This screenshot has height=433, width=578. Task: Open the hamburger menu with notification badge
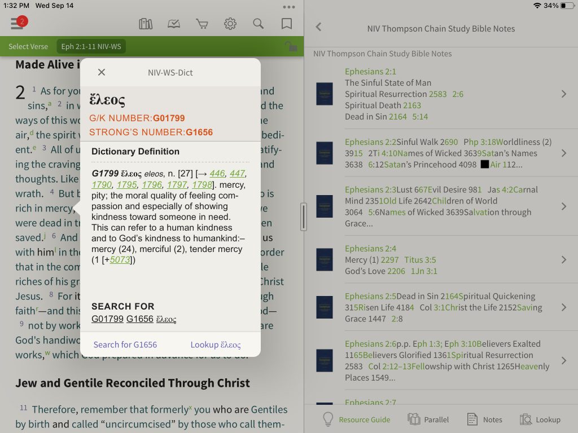pos(19,23)
